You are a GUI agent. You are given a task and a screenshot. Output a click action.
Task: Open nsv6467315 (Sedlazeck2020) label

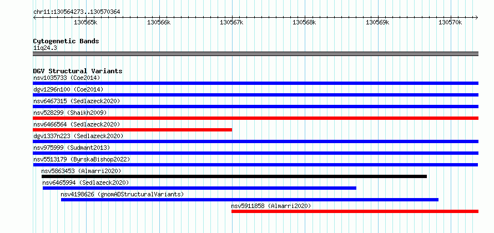[77, 101]
